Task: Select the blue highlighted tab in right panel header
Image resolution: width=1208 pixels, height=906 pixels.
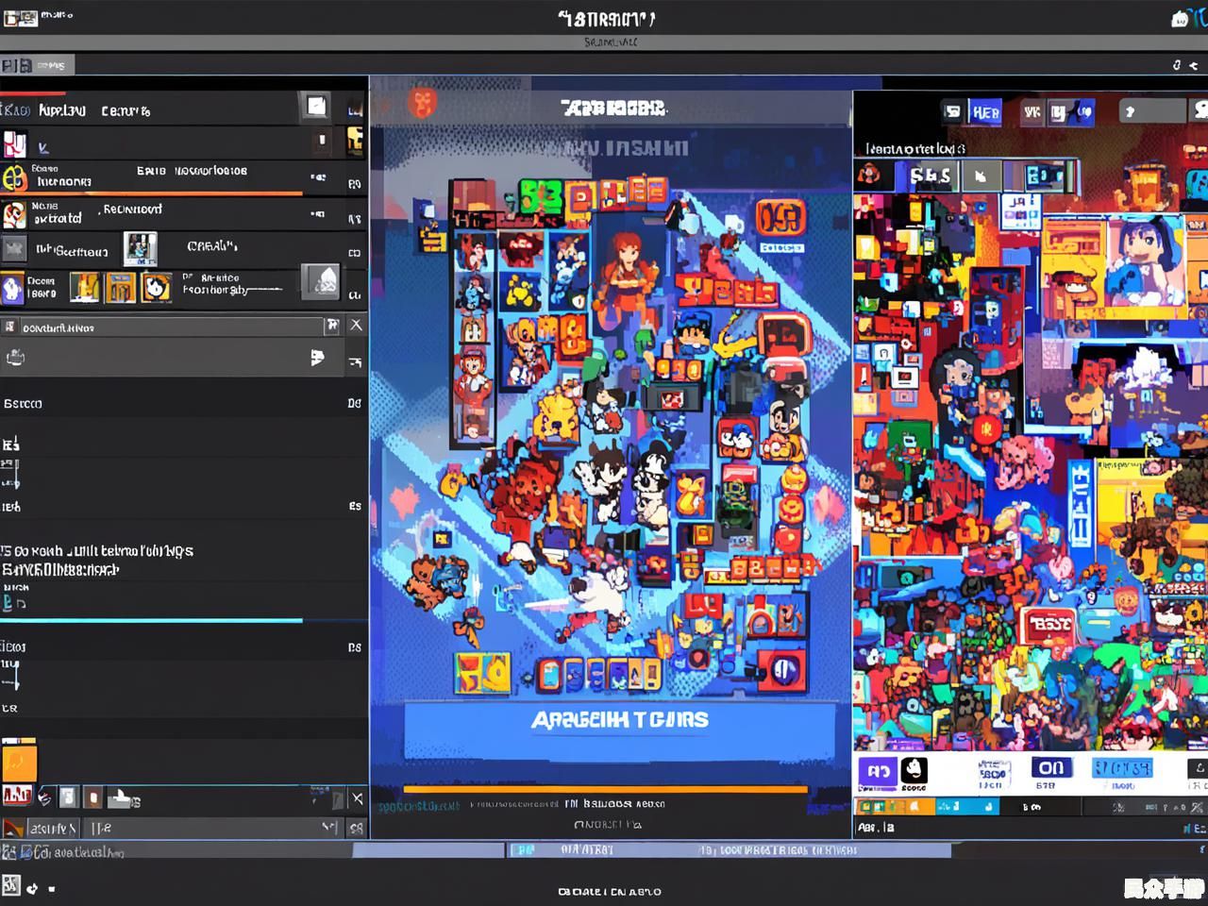Action: (x=984, y=112)
